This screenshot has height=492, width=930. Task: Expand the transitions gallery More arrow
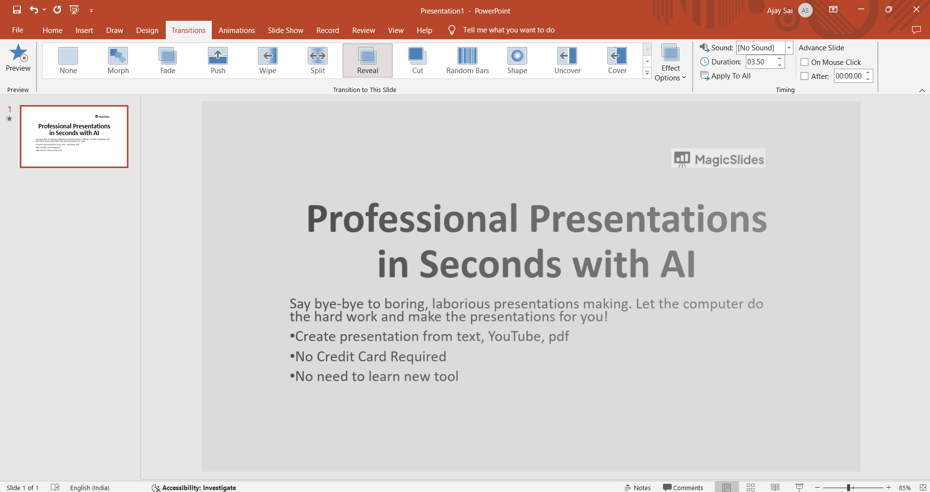(x=647, y=73)
